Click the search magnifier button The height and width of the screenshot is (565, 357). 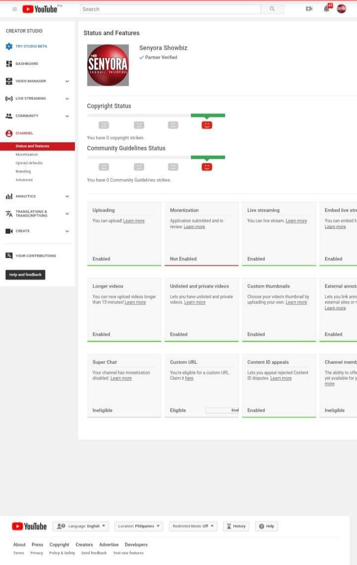point(272,9)
